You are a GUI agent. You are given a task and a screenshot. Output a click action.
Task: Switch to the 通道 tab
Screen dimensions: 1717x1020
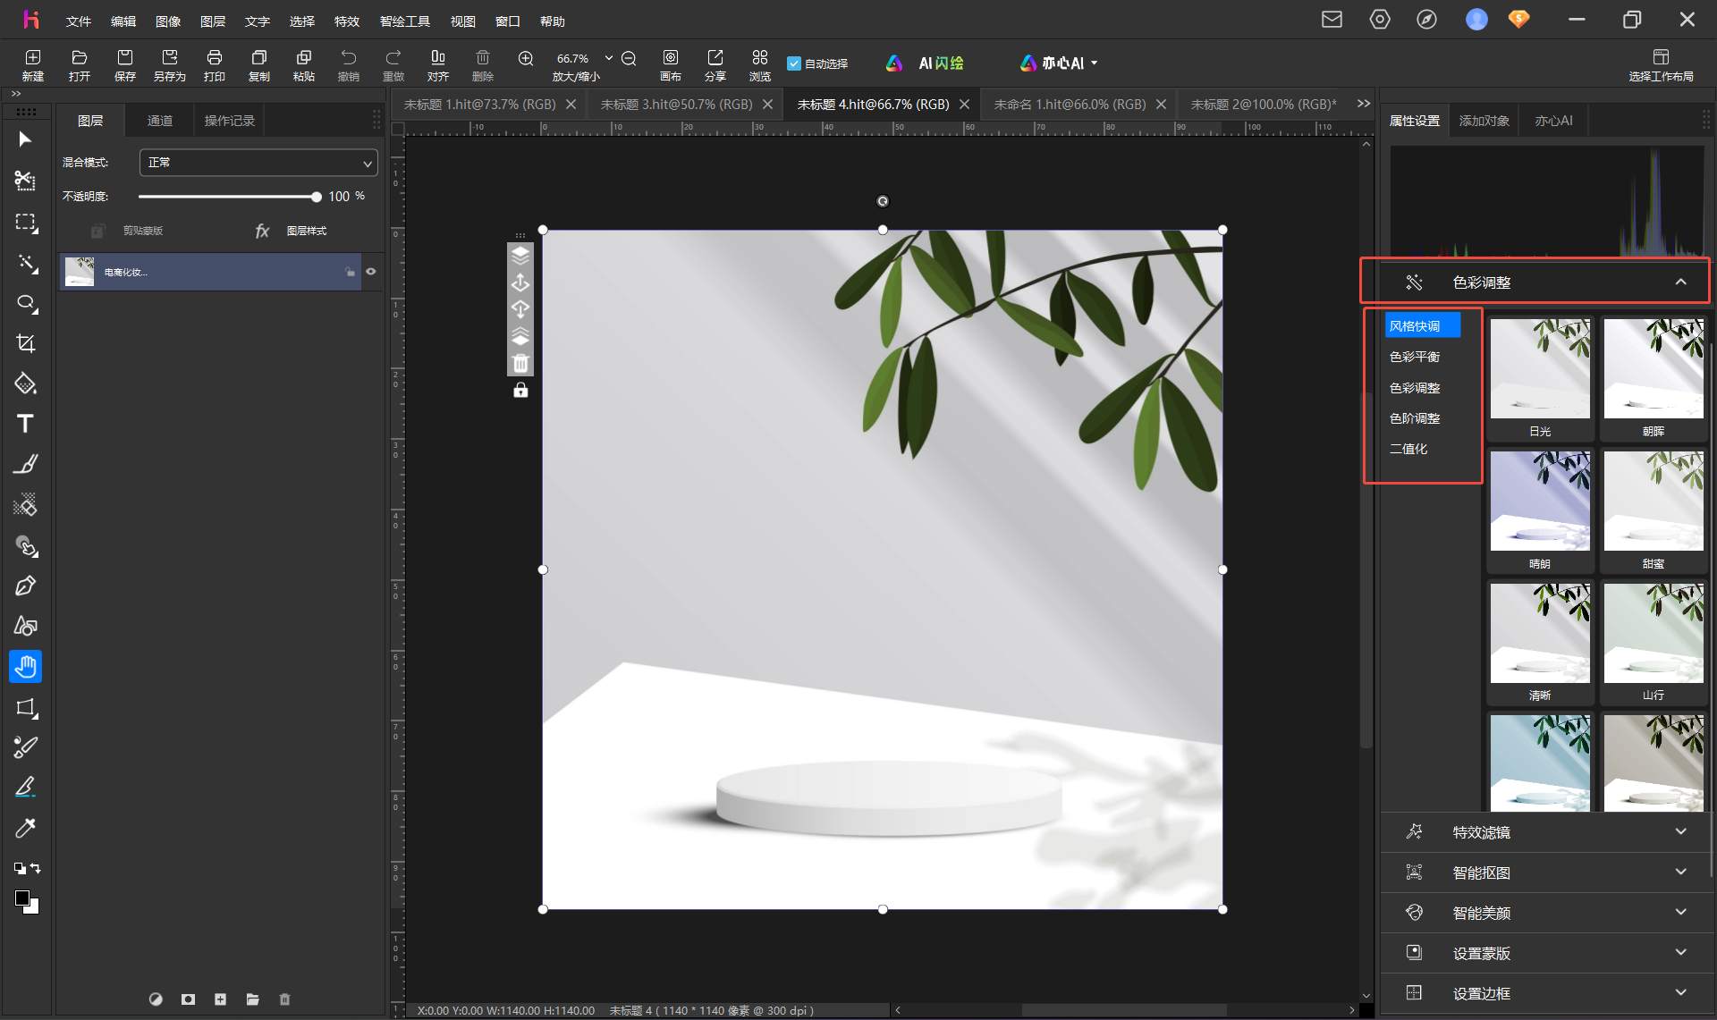160,121
